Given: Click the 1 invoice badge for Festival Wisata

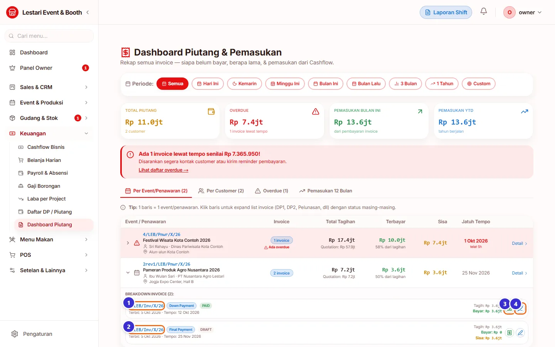Looking at the screenshot, I should pos(282,240).
